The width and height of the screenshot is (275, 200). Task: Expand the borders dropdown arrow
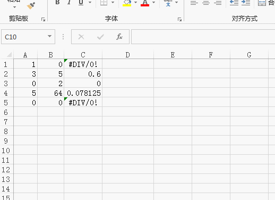tap(113, 2)
